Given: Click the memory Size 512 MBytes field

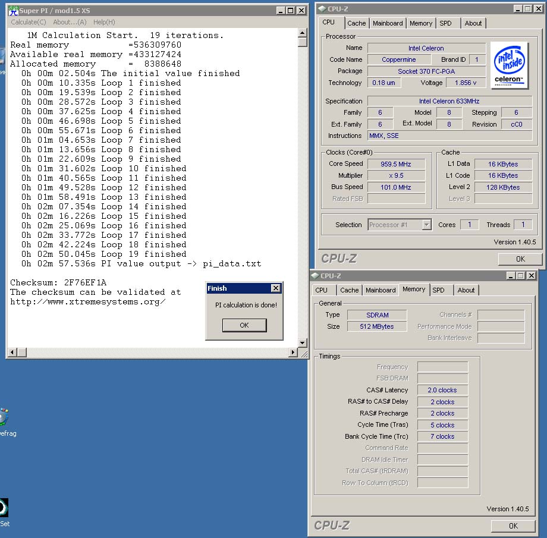Looking at the screenshot, I should (377, 326).
